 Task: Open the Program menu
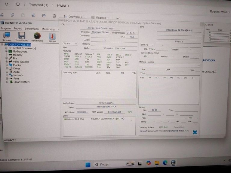[5, 29]
